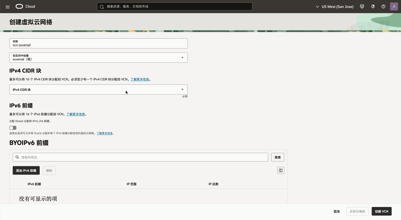Expand the IPv4 CIDR 块 dropdown

(98, 89)
